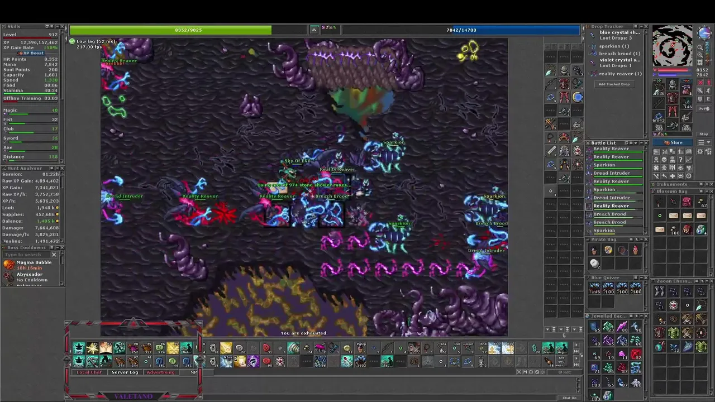Screen dimensions: 715x402
Task: Open the question mark help icon
Action: click(681, 159)
